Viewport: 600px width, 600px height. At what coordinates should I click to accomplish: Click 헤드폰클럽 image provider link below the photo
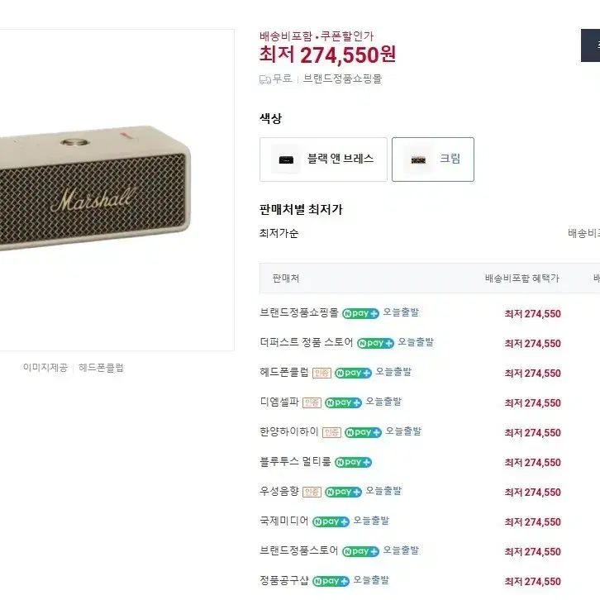[101, 368]
